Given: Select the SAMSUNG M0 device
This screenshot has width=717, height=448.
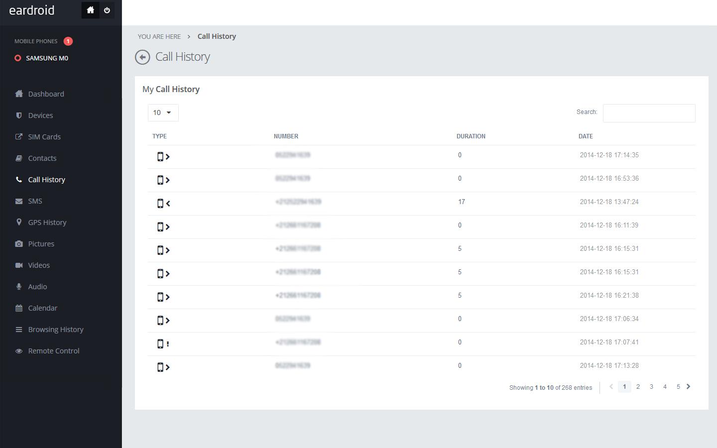Looking at the screenshot, I should tap(47, 58).
